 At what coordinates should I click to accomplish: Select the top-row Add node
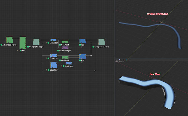click(82, 41)
